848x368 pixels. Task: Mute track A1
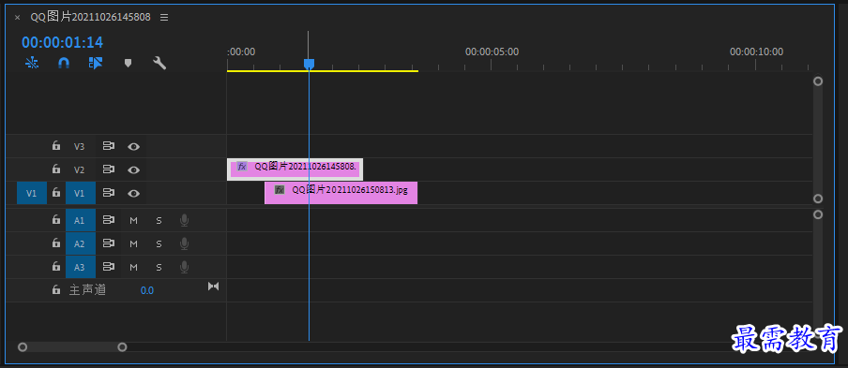[x=133, y=220]
